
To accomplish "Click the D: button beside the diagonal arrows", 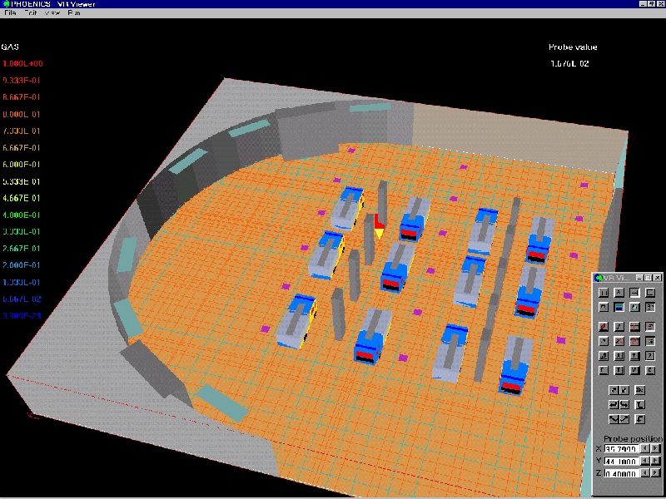I will tap(639, 389).
